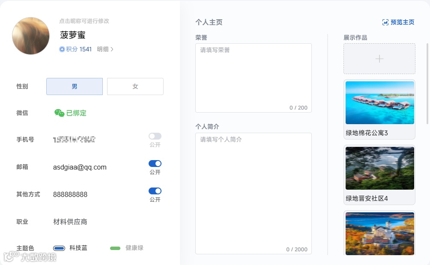Open the 绿地晋安社区4 work thumbnail
Screen dimensions: 430x265
[379, 168]
